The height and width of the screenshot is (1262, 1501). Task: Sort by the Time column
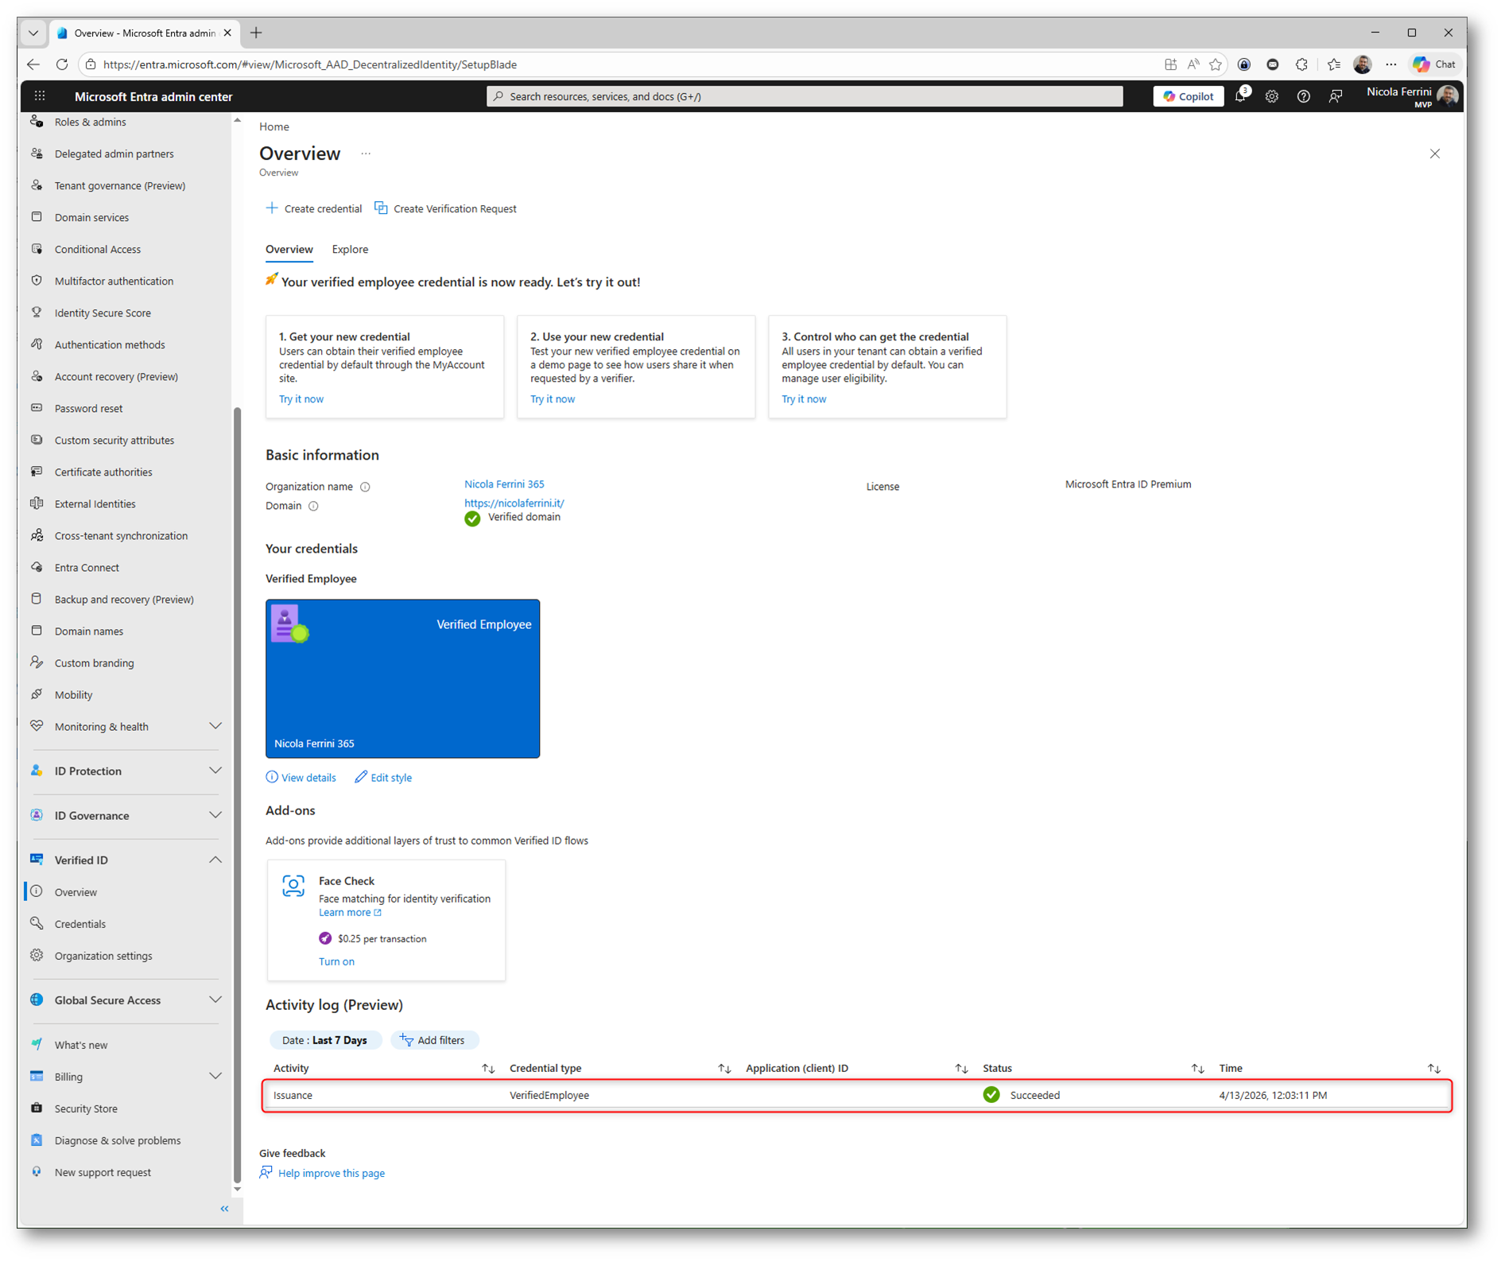click(x=1433, y=1069)
